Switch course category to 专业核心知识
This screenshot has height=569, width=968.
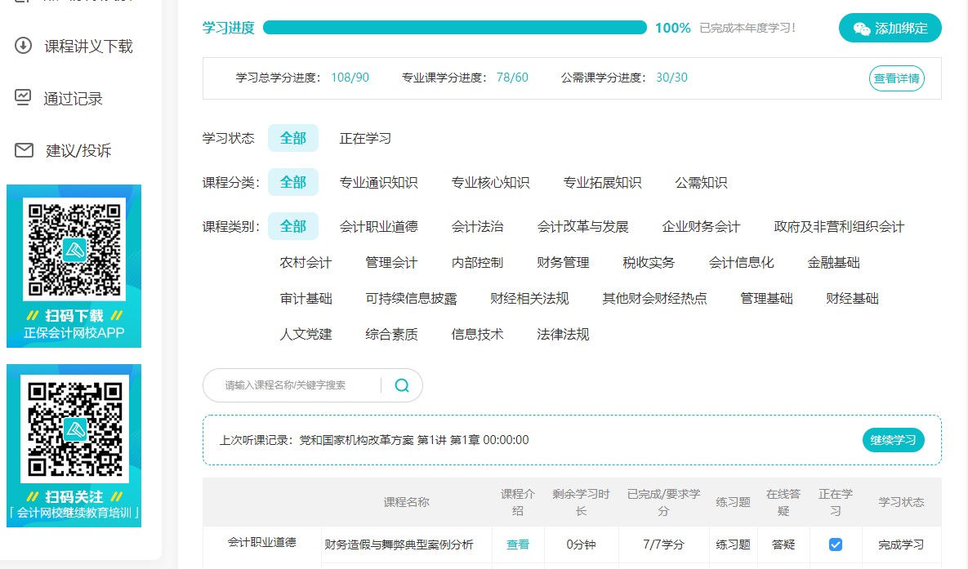(x=489, y=182)
